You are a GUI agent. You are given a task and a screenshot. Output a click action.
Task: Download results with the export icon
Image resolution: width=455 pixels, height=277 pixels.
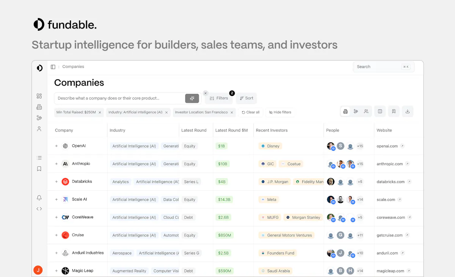408,111
